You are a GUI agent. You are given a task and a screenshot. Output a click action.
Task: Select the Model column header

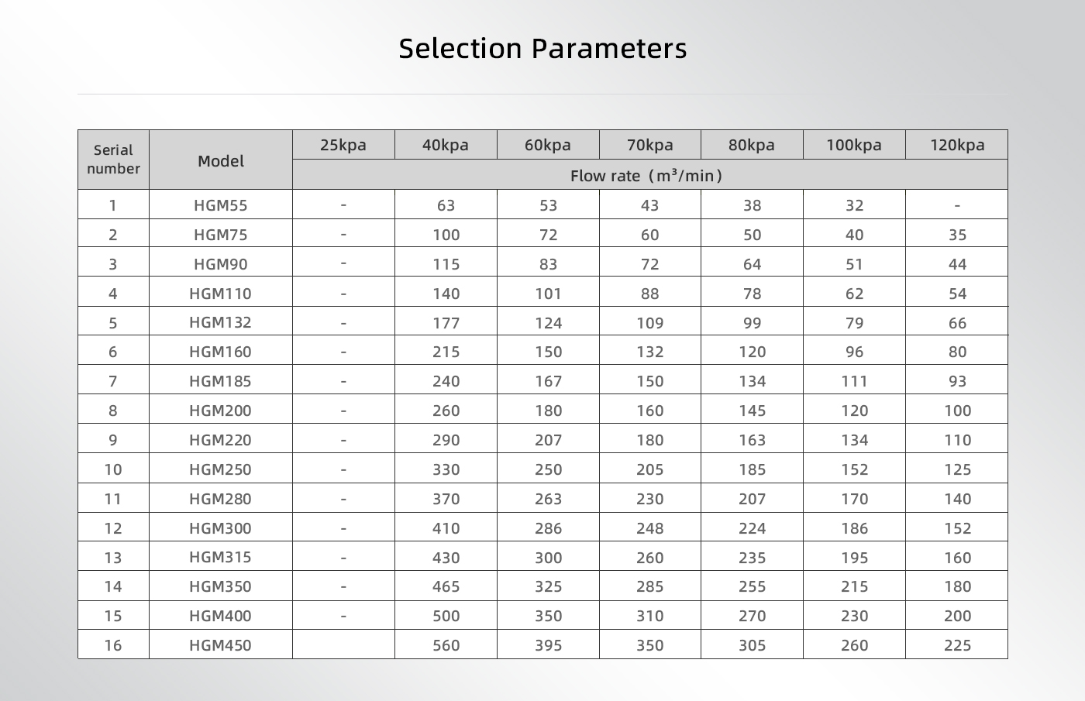(x=220, y=161)
